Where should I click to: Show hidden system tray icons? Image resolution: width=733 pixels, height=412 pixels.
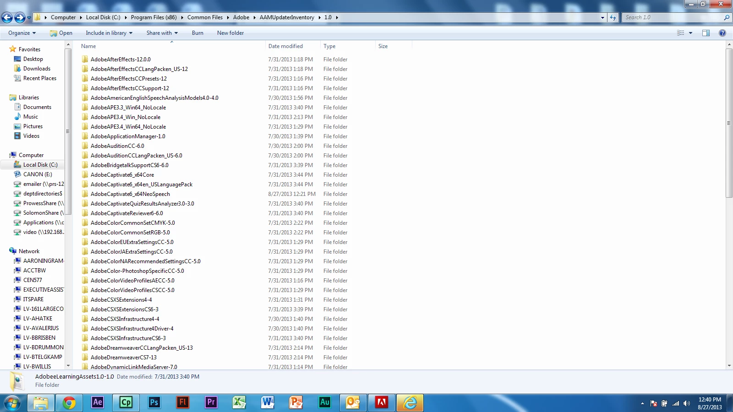(x=642, y=403)
